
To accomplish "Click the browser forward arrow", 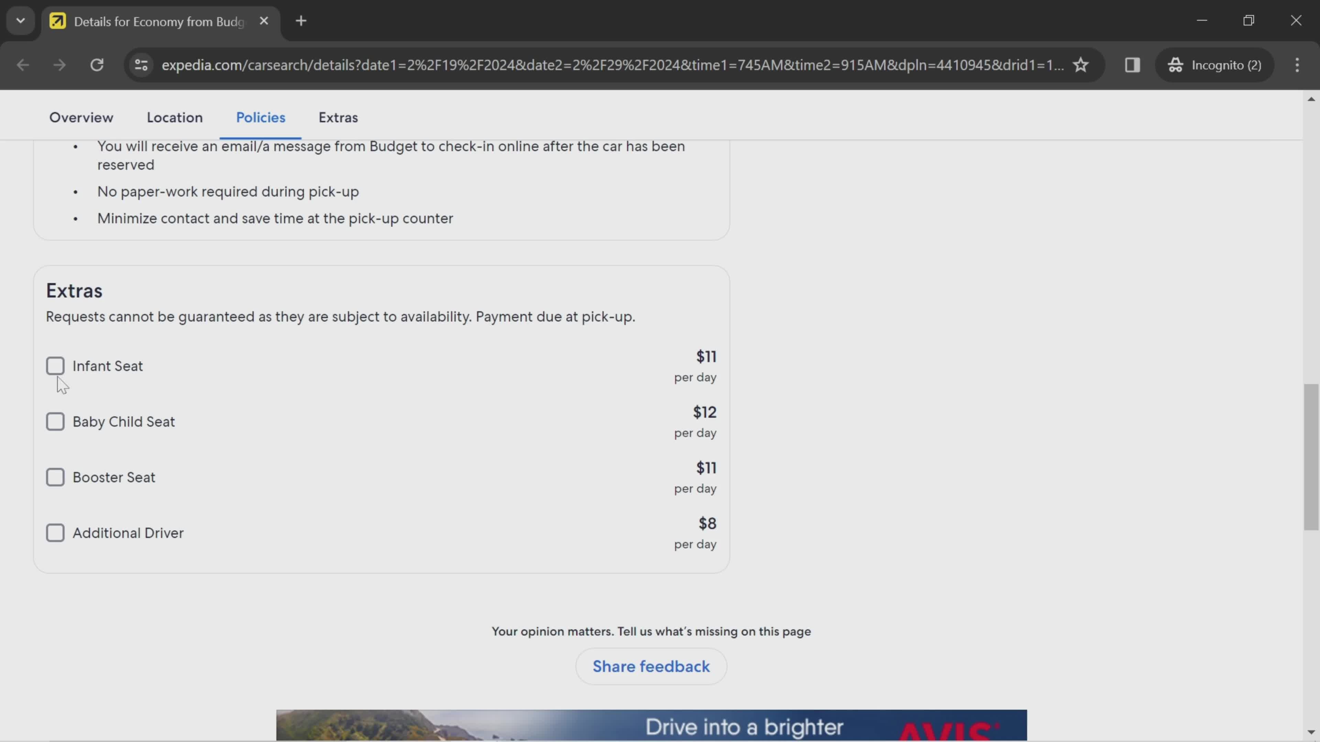I will (x=59, y=64).
